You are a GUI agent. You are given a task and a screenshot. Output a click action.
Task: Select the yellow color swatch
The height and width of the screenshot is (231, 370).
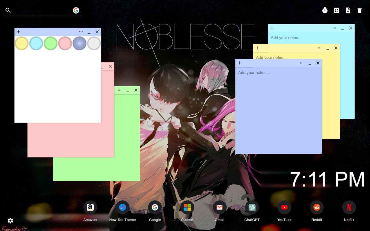[x=22, y=43]
